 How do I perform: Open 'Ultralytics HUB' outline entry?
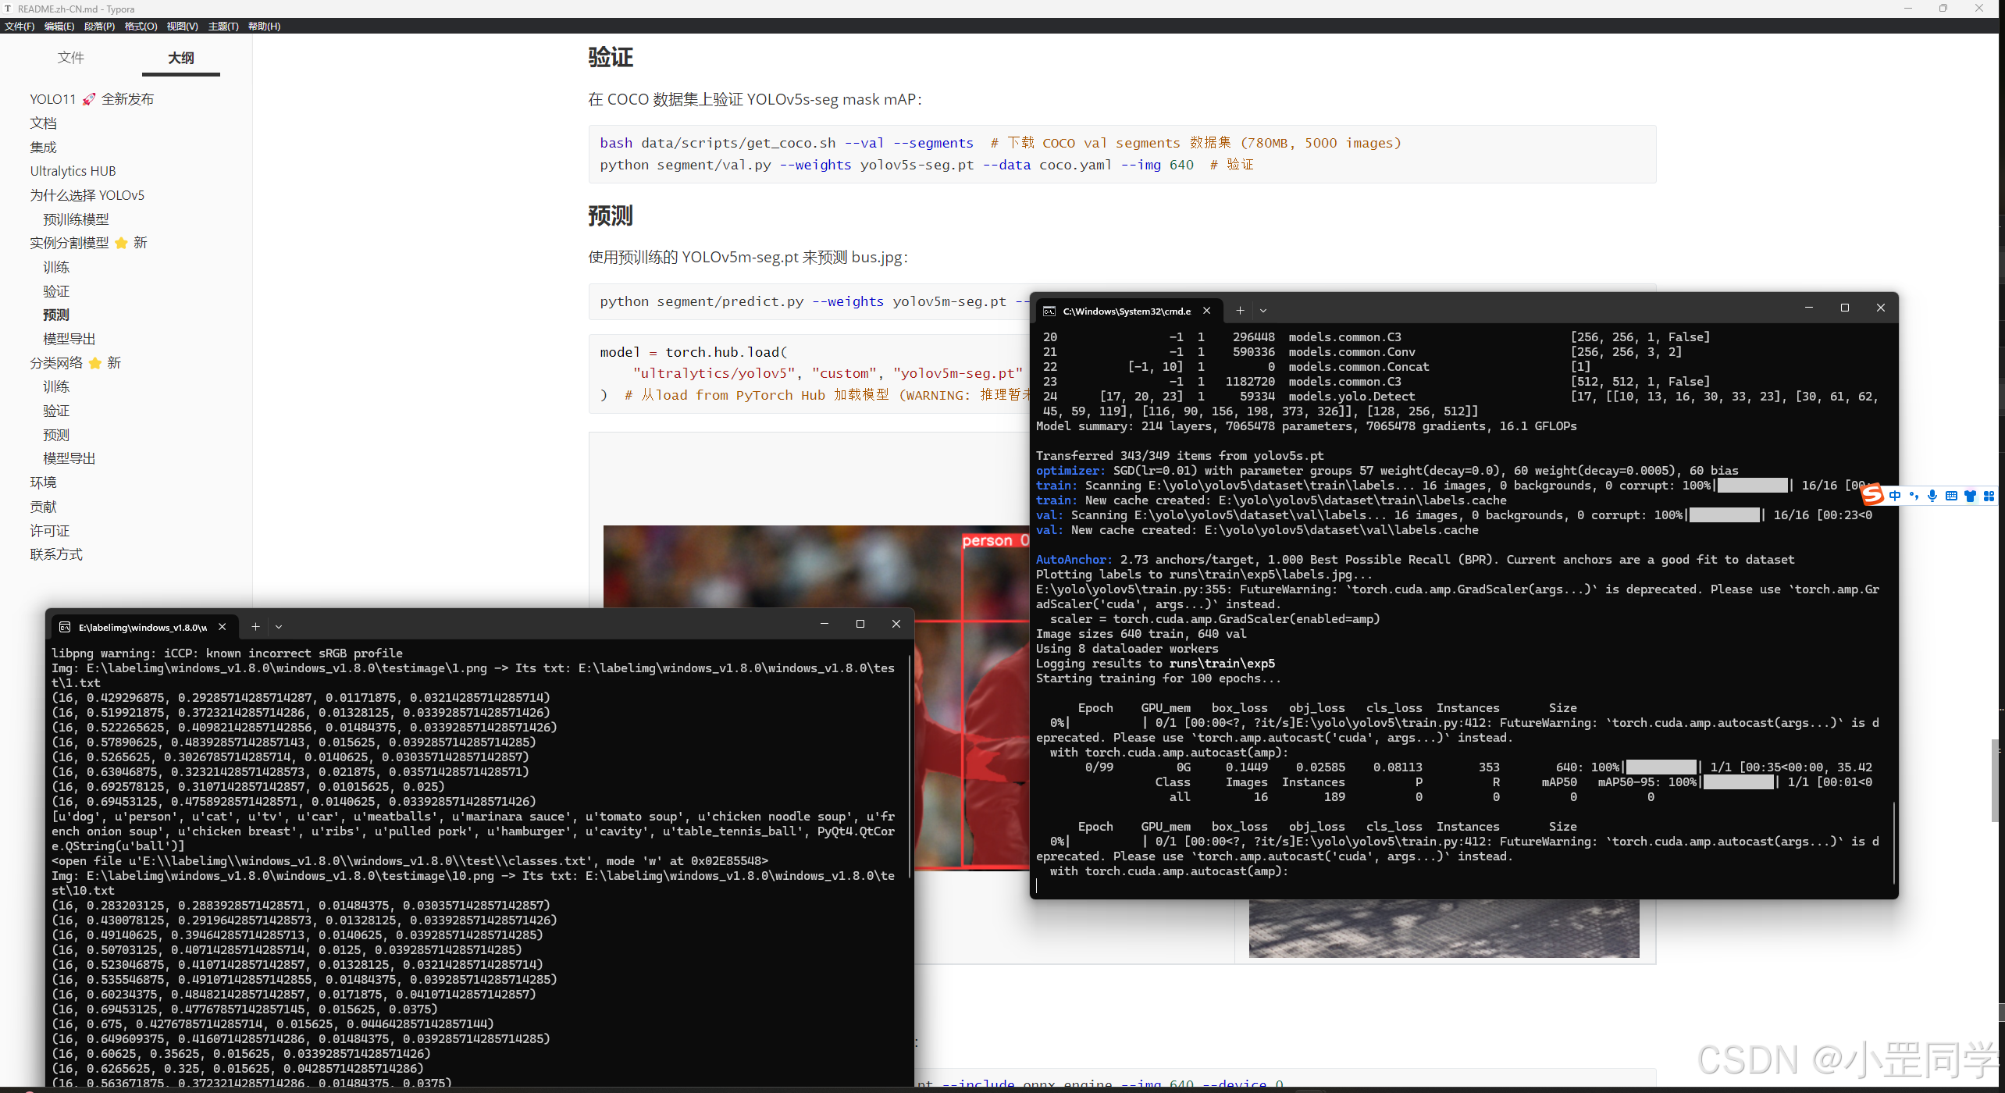click(x=73, y=171)
